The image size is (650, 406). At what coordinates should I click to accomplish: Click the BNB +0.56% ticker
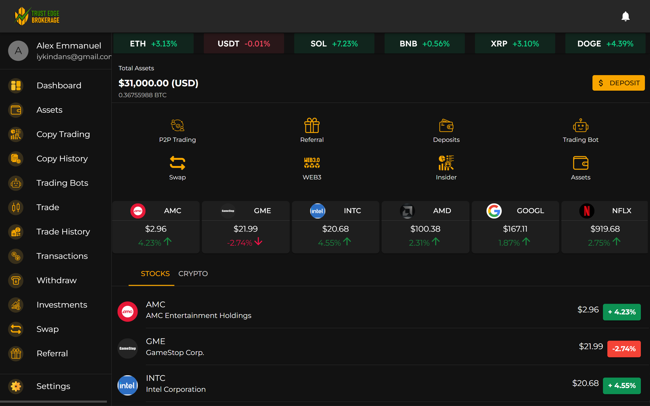[x=425, y=43]
